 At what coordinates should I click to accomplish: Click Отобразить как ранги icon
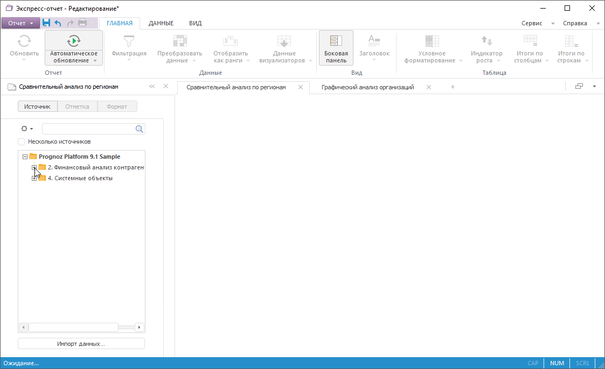(231, 41)
